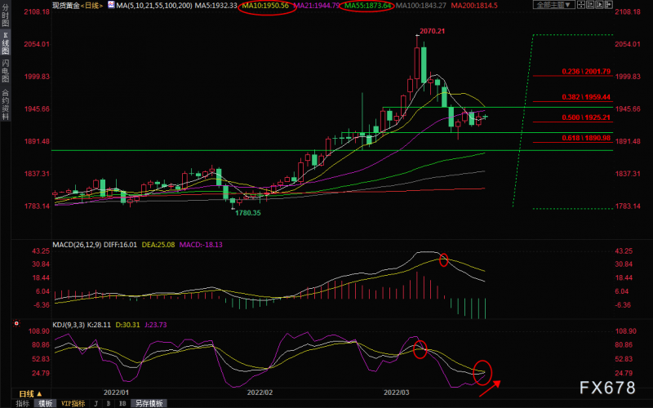Click the 0.618 \ 1890.98 Fibonacci label
The height and width of the screenshot is (408, 653).
586,138
